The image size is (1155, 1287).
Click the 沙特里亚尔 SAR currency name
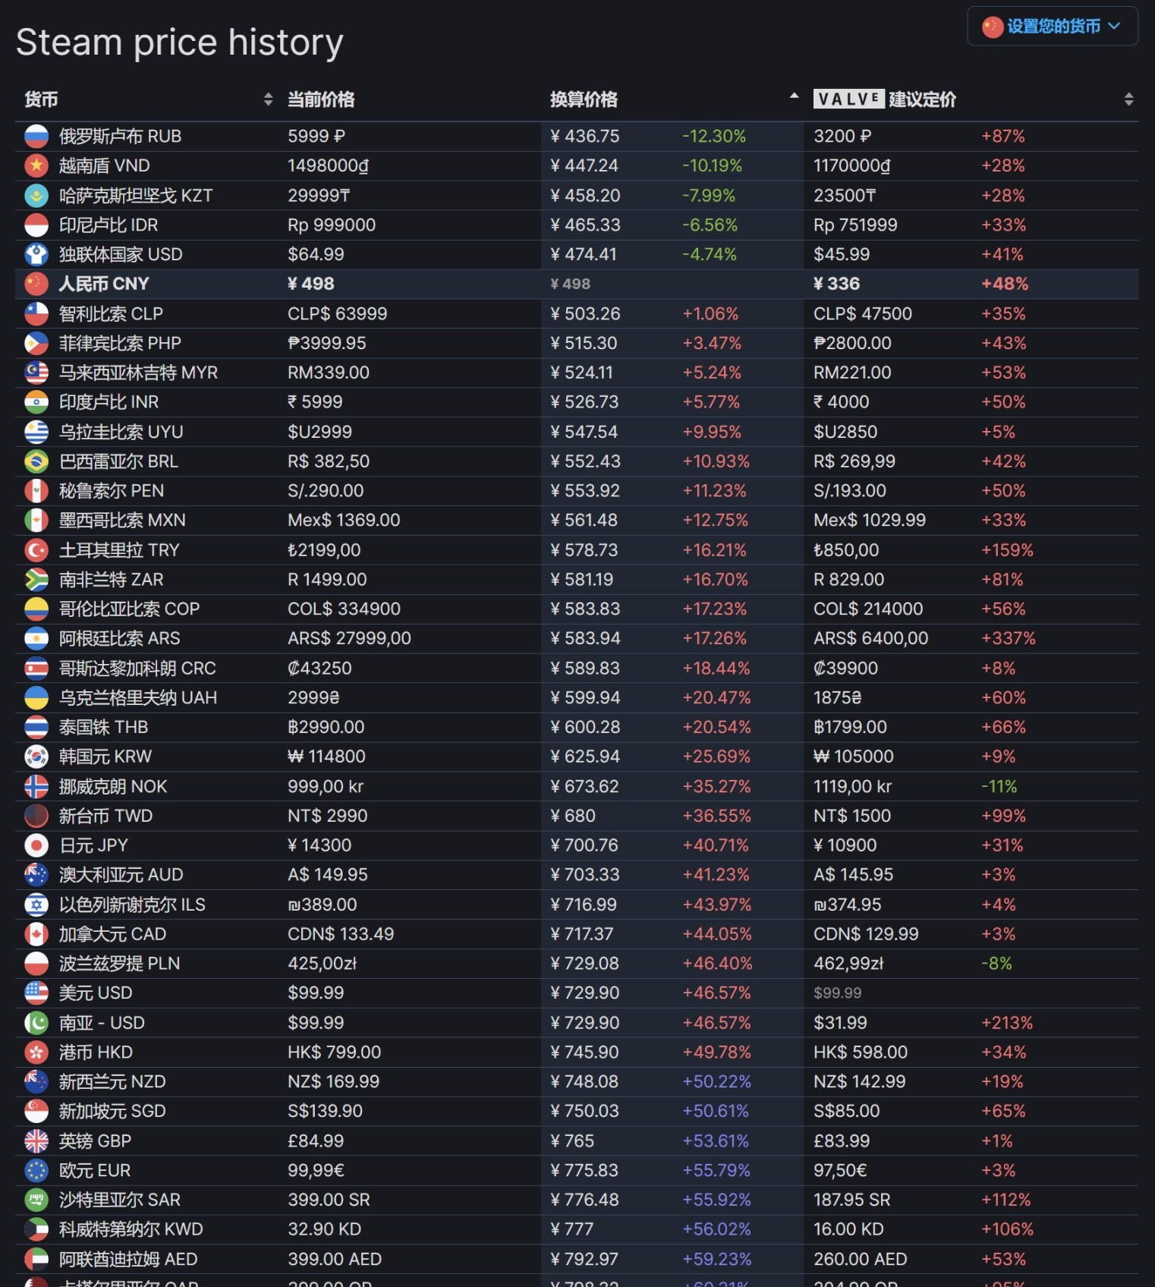point(120,1200)
